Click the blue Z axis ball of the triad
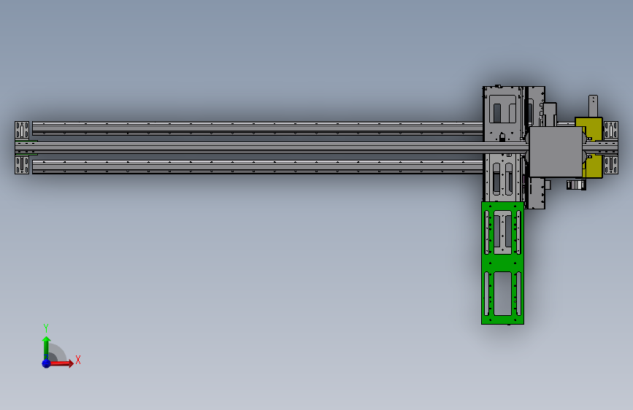The image size is (633, 410). 46,363
